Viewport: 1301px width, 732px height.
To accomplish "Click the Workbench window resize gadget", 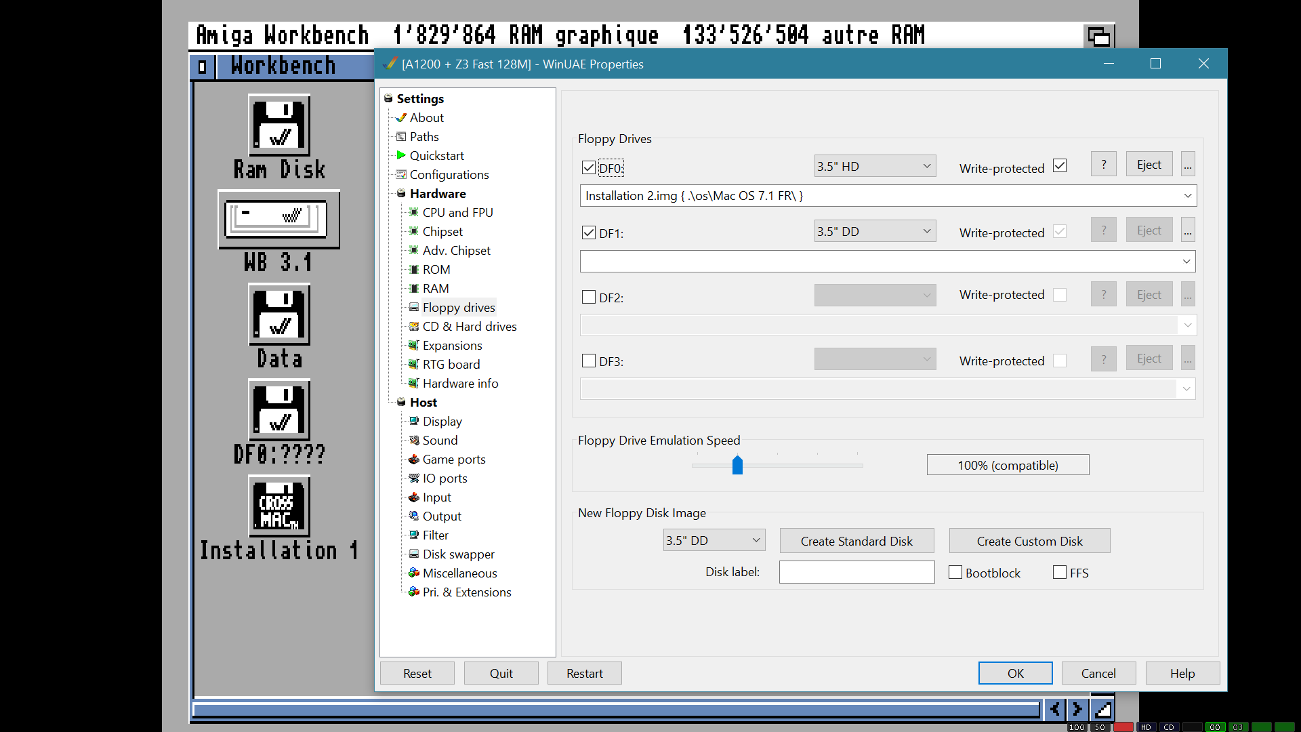I will [1102, 710].
